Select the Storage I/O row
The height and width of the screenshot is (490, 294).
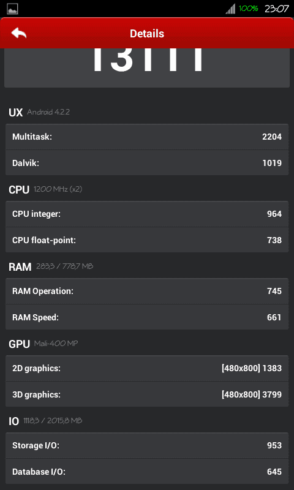click(x=147, y=446)
